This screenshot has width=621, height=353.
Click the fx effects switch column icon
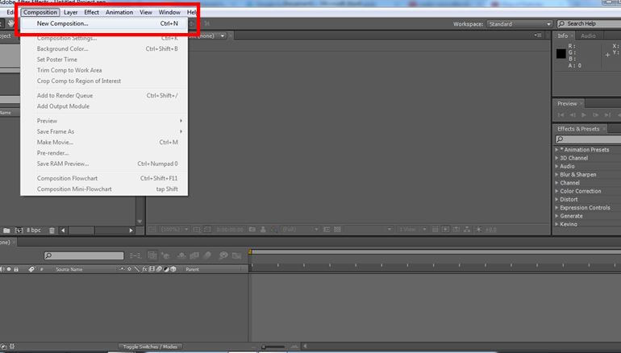144,269
